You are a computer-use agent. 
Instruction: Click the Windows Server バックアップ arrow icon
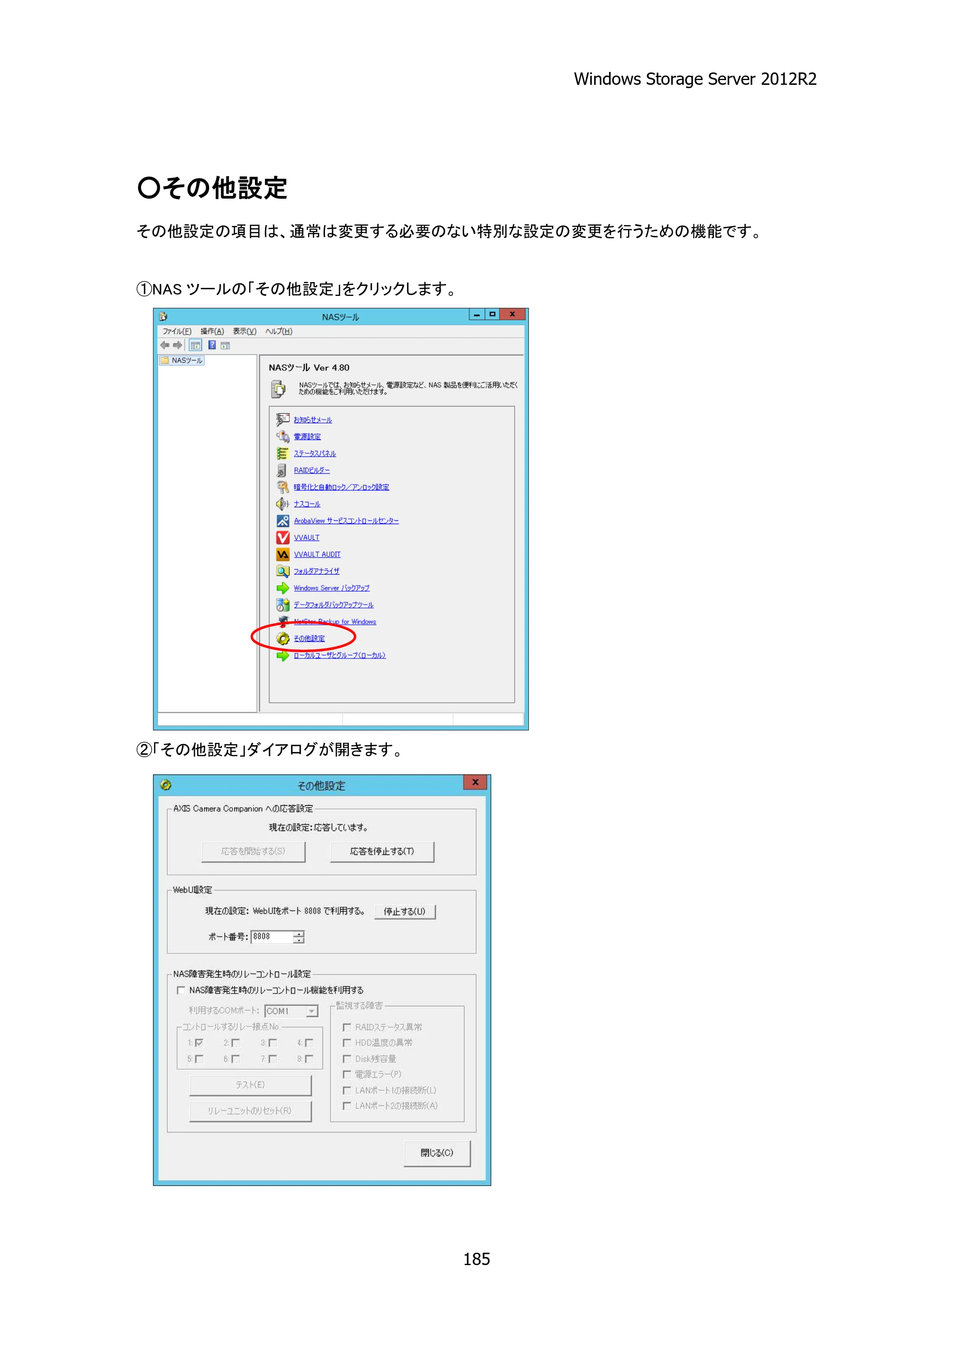tap(283, 588)
